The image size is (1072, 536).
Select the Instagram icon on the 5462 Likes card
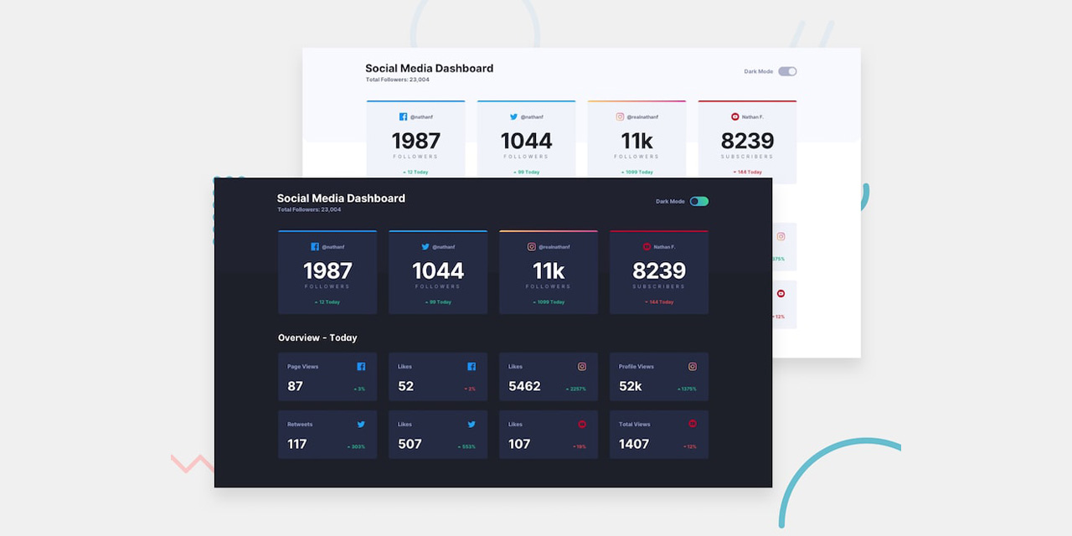tap(582, 366)
